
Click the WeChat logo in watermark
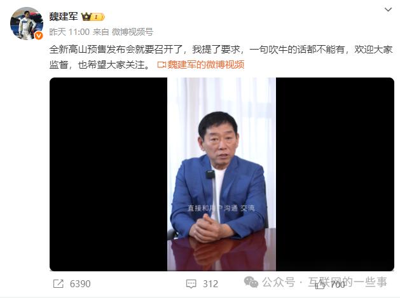[251, 282]
